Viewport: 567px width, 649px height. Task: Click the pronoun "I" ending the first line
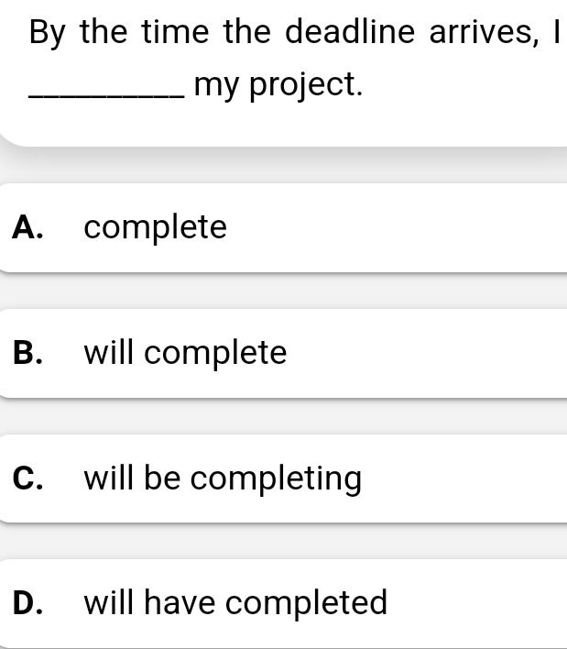(553, 33)
